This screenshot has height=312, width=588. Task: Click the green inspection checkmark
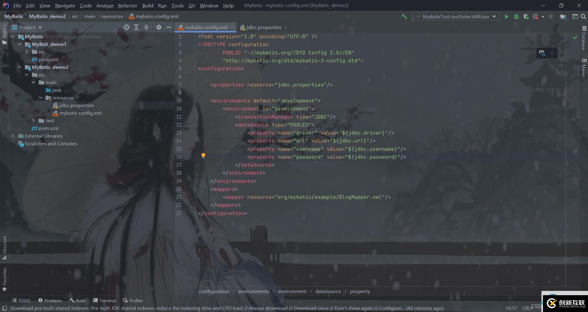(575, 37)
